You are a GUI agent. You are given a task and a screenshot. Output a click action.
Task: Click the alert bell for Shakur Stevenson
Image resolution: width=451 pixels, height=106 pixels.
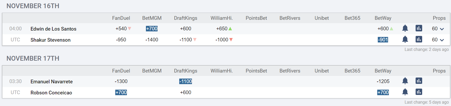[405, 39]
